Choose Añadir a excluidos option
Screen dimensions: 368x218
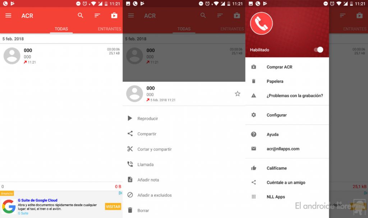point(154,195)
